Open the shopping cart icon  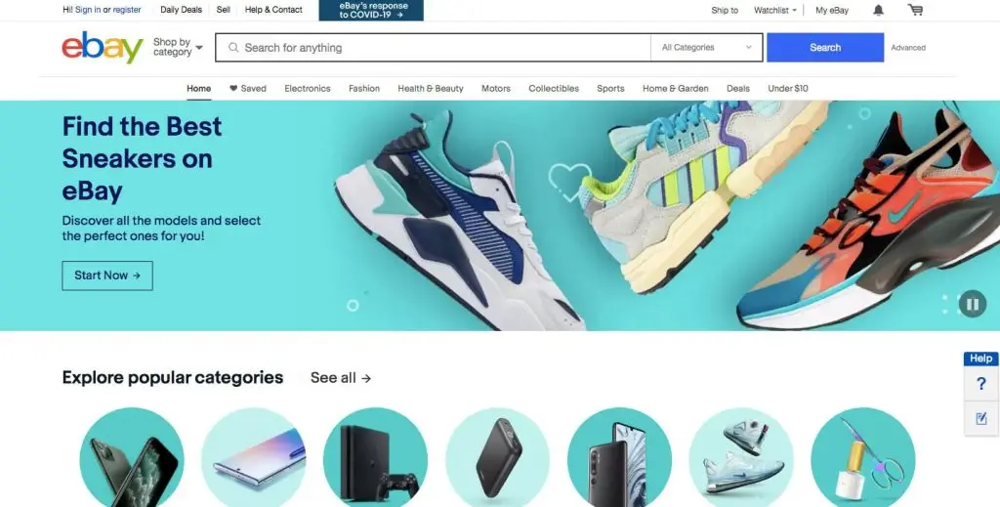[915, 10]
